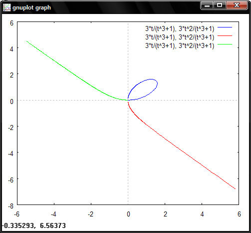Close the gnuplot graph window
The height and width of the screenshot is (233, 251).
point(237,5)
